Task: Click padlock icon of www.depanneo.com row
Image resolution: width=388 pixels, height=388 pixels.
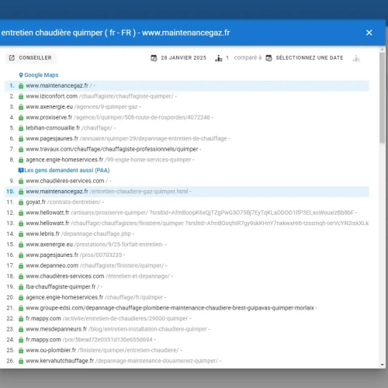Action: (x=21, y=266)
